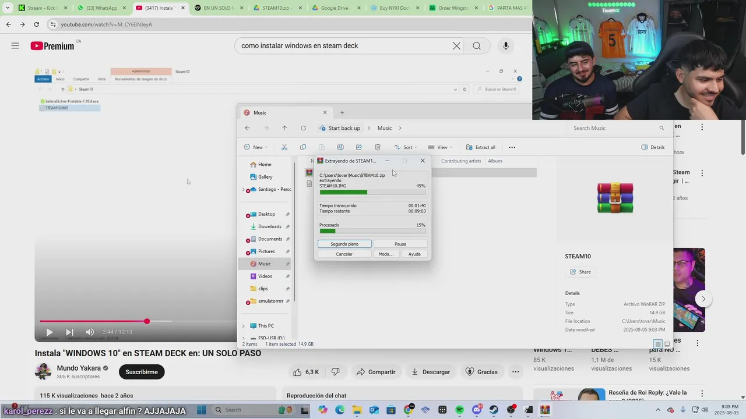Expand the breadcrumb chevron after Music

[x=400, y=128]
